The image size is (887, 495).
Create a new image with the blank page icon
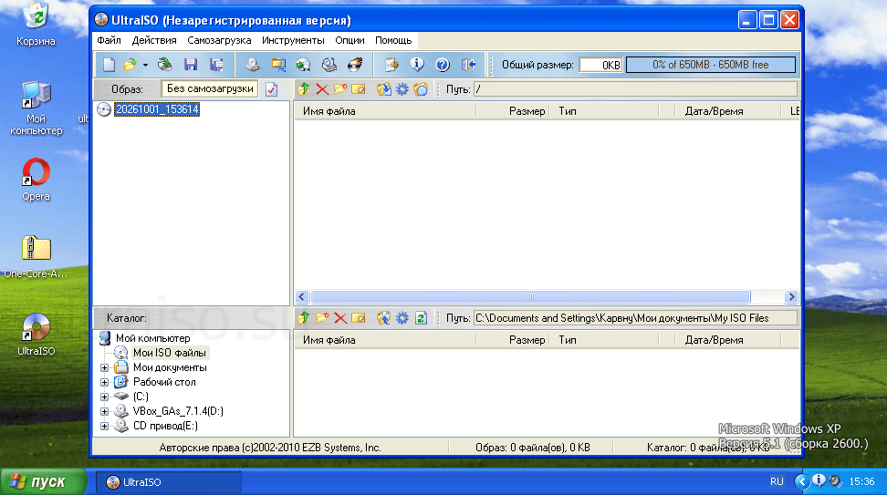[109, 65]
